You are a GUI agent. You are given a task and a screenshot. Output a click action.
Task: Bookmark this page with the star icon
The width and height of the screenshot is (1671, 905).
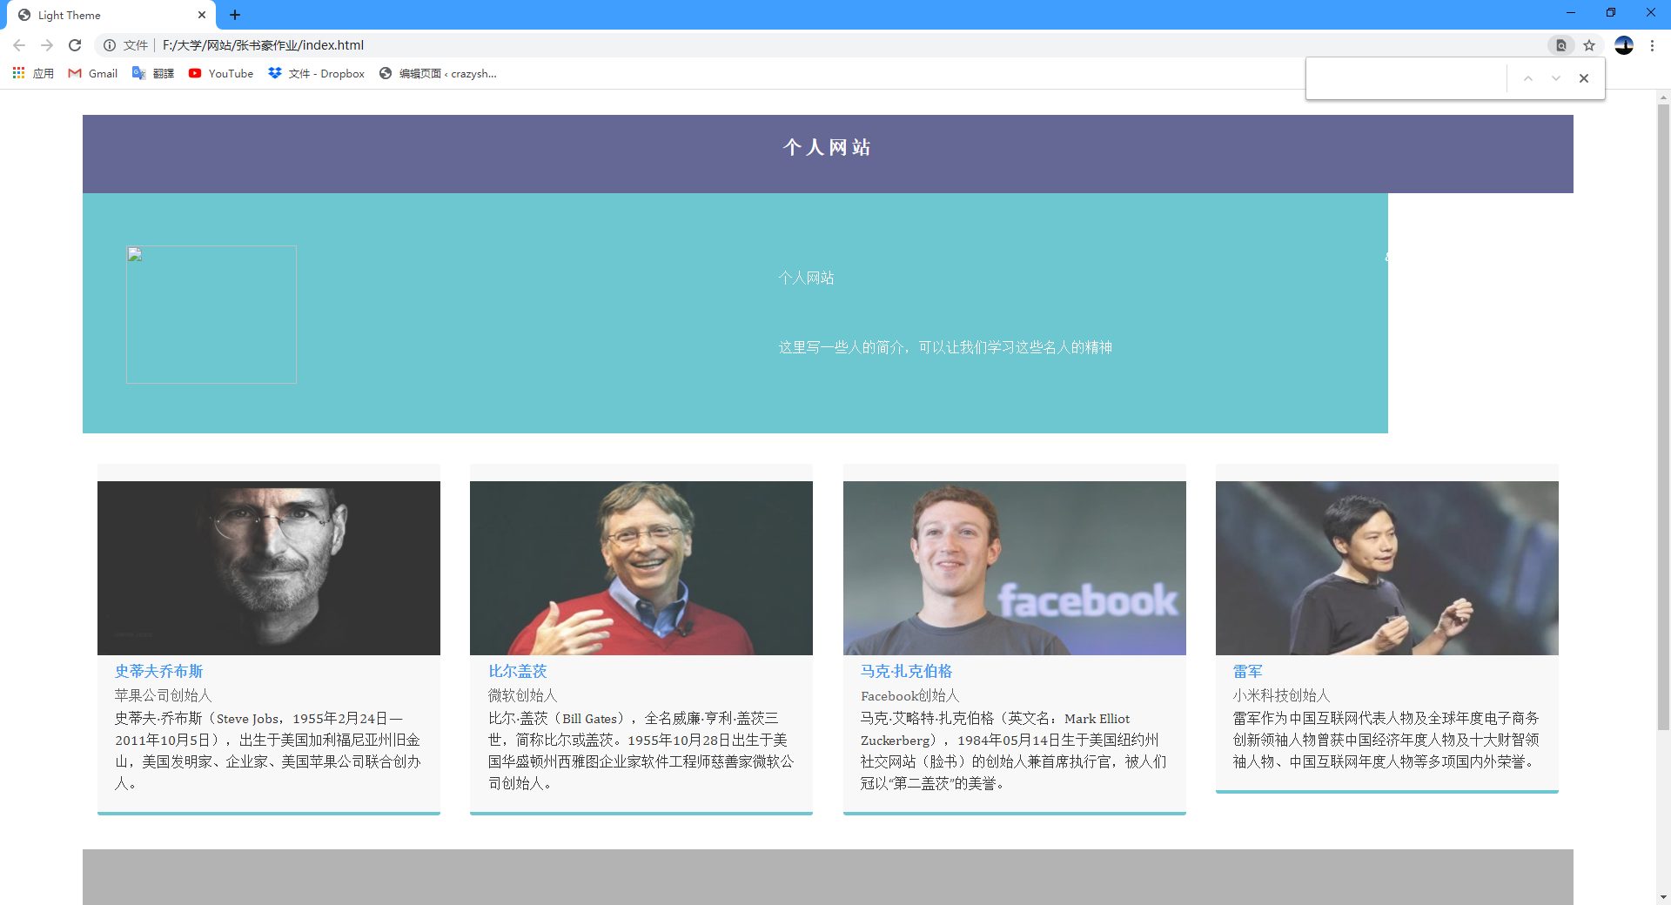[x=1589, y=45]
